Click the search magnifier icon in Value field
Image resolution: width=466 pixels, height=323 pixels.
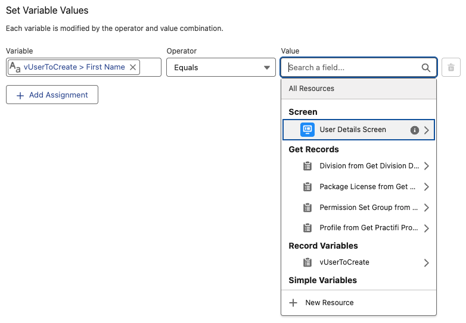point(426,68)
